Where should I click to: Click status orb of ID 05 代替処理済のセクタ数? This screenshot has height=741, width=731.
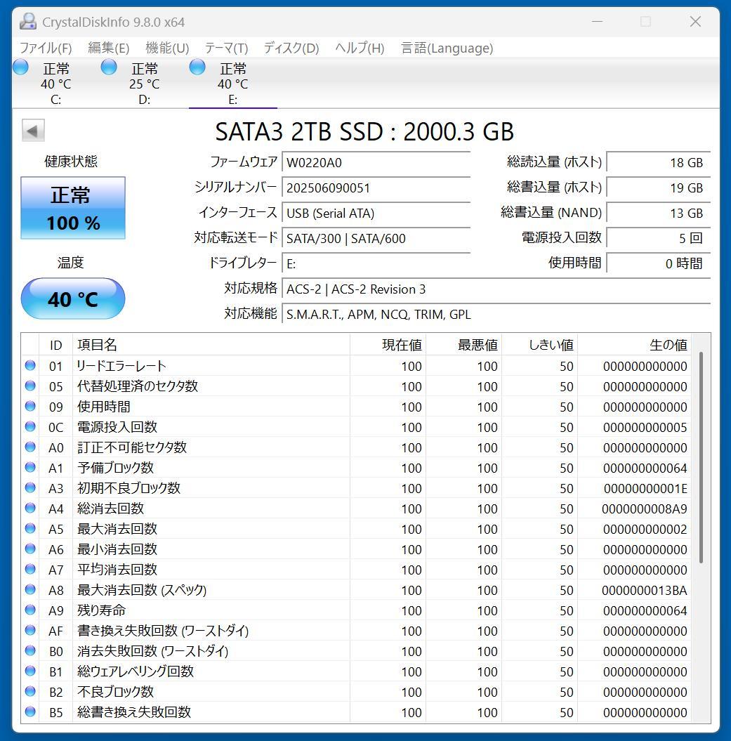[x=30, y=386]
